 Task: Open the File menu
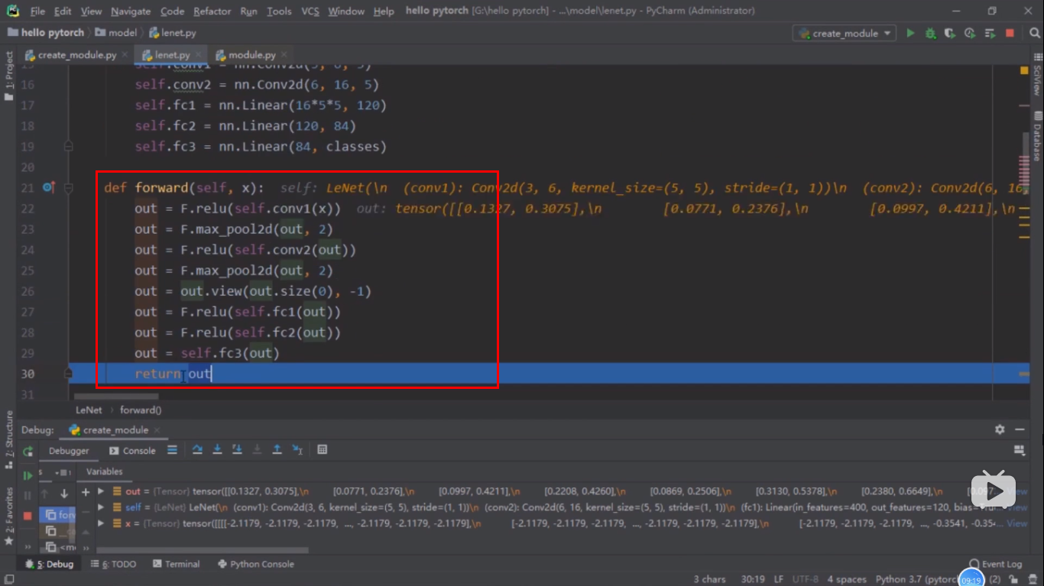[x=37, y=11]
